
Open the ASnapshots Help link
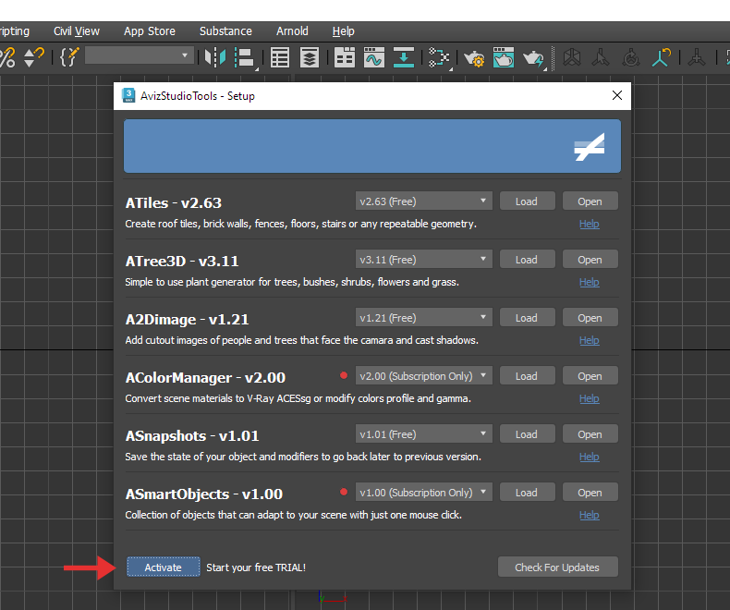[589, 457]
